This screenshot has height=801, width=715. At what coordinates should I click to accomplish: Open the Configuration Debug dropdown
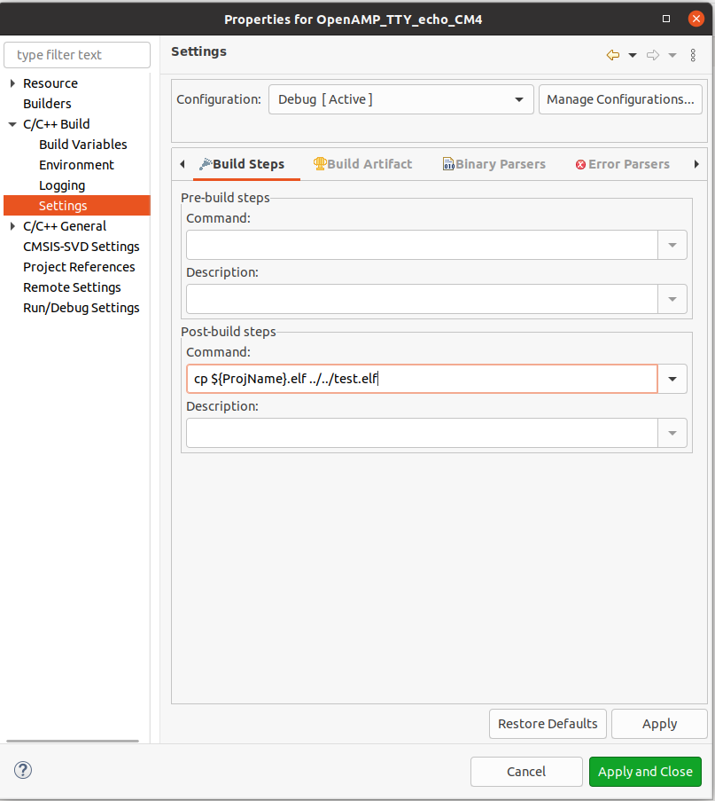click(x=401, y=99)
